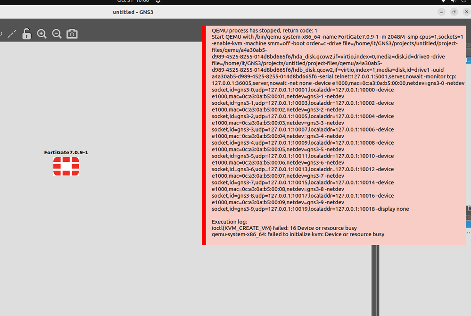Maximize the GNS3 window
This screenshot has height=316, width=471.
[x=454, y=12]
